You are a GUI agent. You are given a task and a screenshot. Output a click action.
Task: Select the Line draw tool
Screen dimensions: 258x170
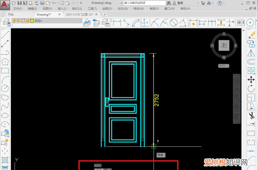pos(5,35)
